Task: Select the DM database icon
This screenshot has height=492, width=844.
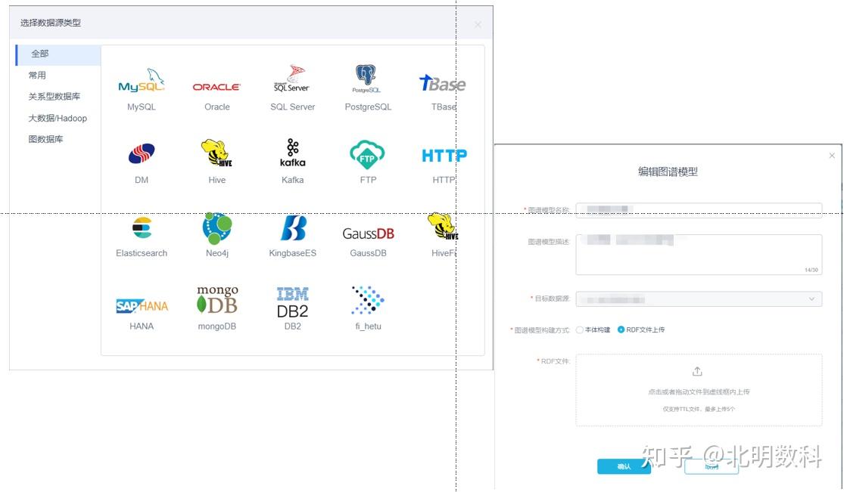Action: (x=142, y=153)
